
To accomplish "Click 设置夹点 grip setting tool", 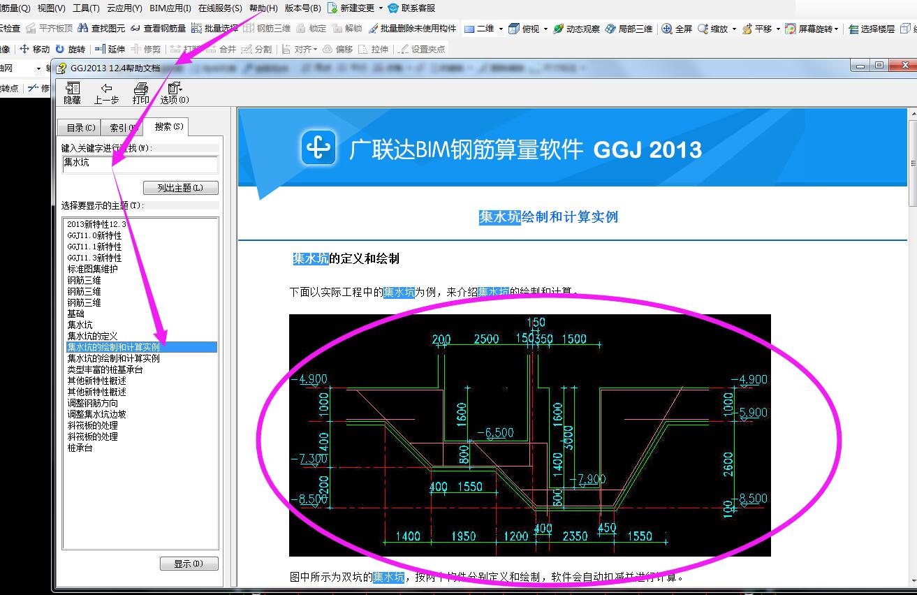I will coord(421,49).
